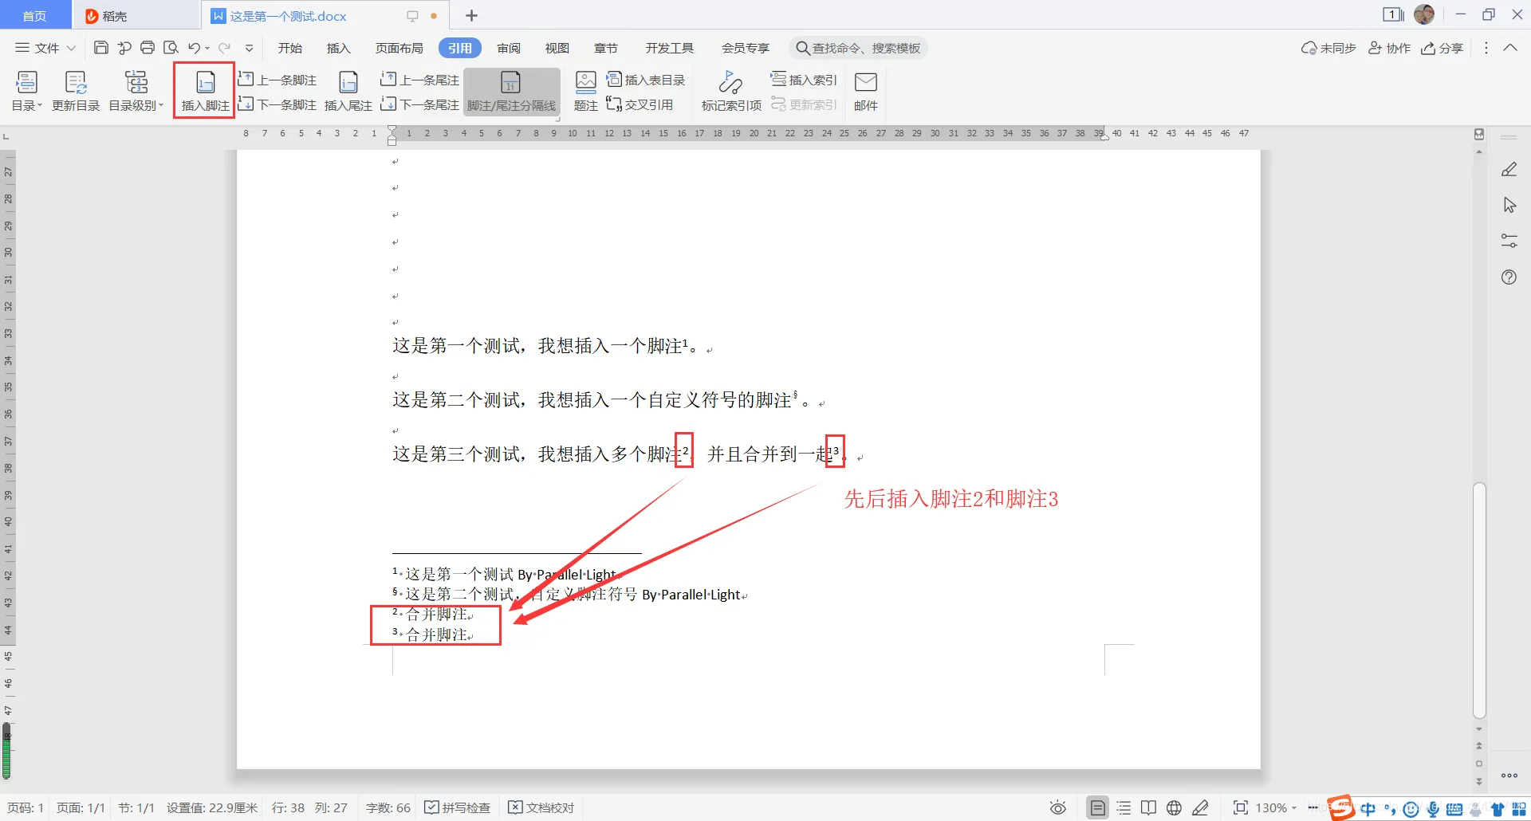Open the 130% zoom level dropdown
Screen dimensions: 1531x821
tap(1276, 807)
